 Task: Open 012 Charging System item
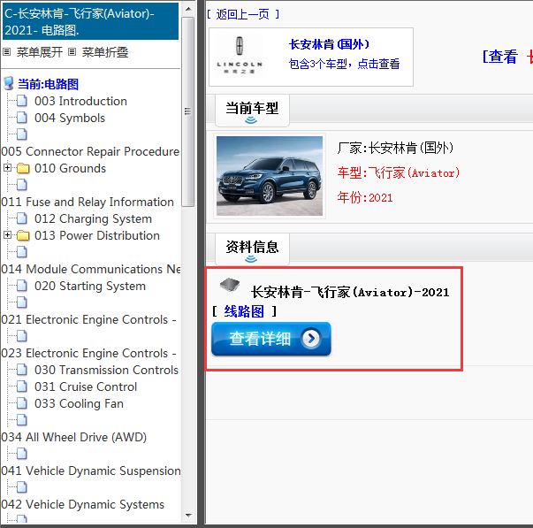93,218
